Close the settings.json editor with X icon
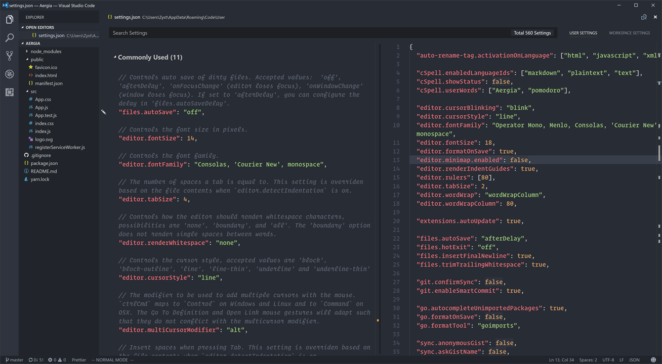This screenshot has width=662, height=364. click(655, 17)
